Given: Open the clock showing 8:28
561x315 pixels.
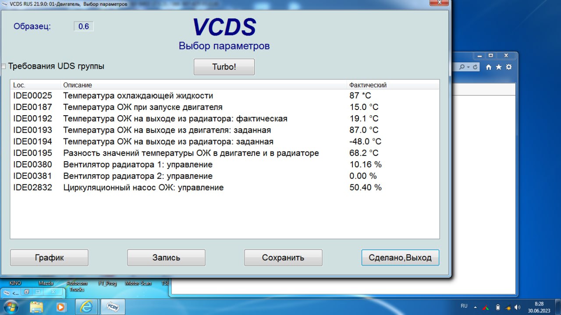Looking at the screenshot, I should click(x=539, y=307).
